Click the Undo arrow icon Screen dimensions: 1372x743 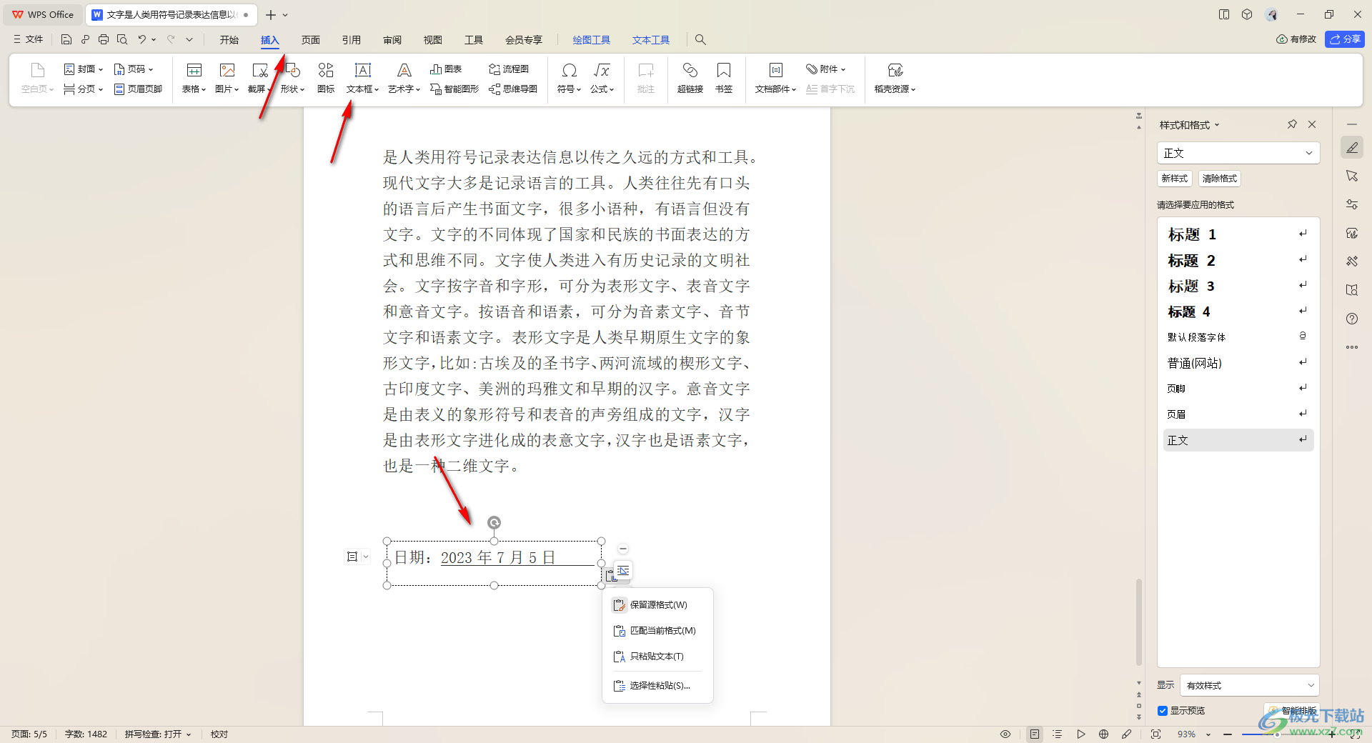(x=142, y=39)
